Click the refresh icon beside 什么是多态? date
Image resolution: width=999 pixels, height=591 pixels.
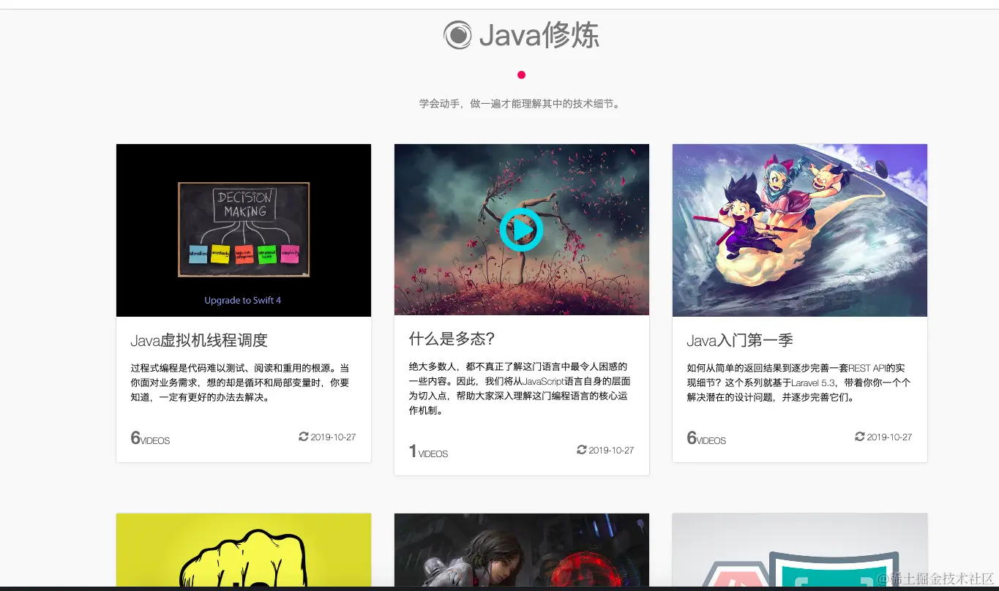click(x=582, y=450)
